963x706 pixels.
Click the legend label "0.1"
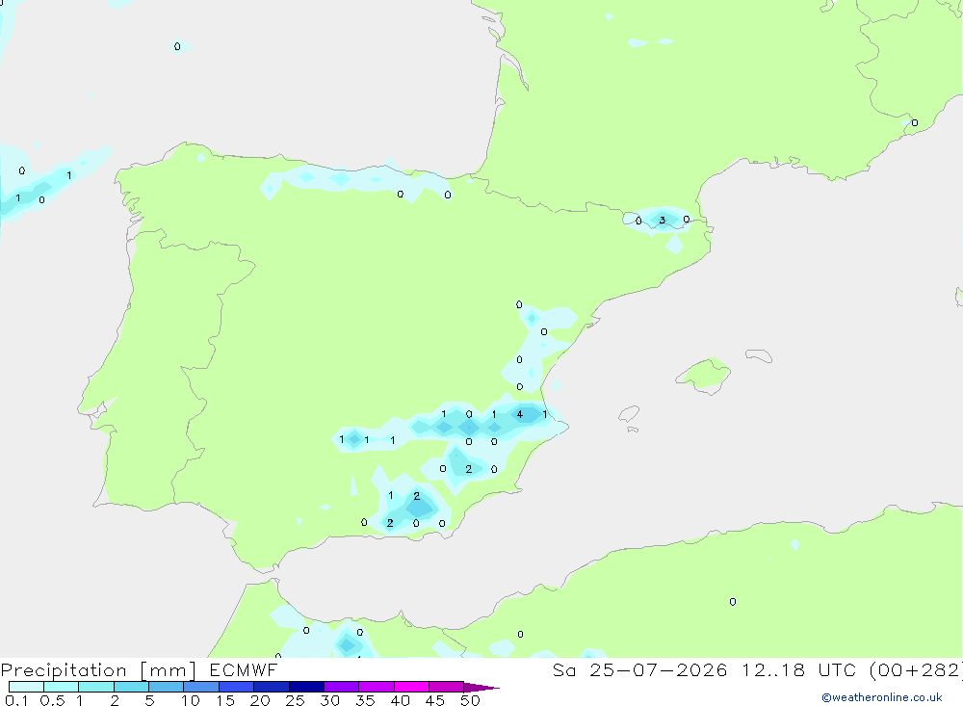(x=16, y=700)
